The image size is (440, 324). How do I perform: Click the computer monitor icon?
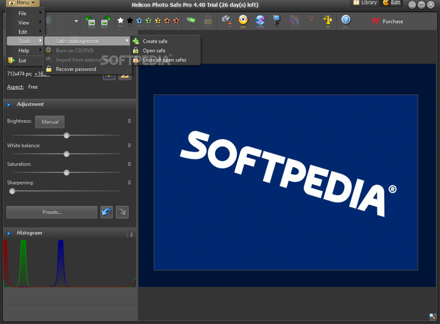tap(276, 20)
